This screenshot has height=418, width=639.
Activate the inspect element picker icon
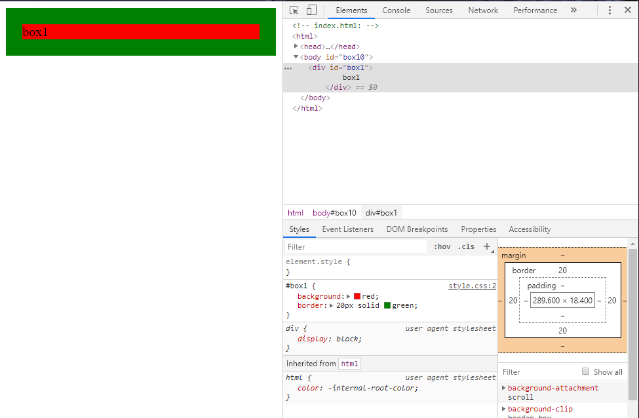[294, 10]
